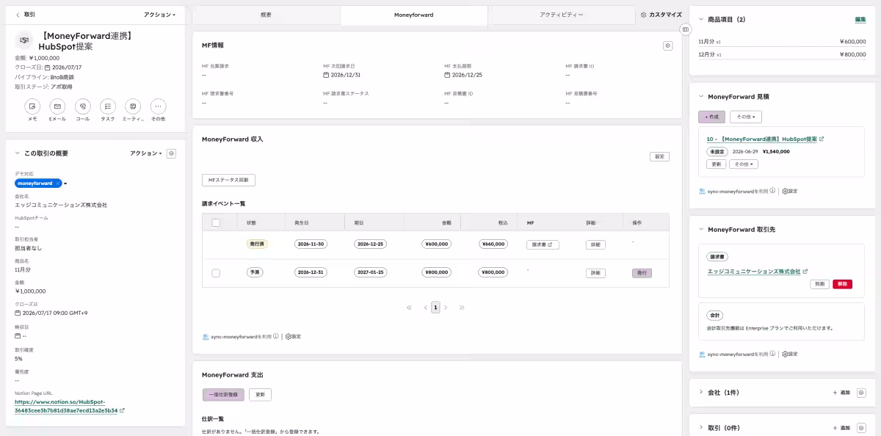Collapse the MoneyForward 見積 section
Screen dimensions: 881x436
point(700,96)
